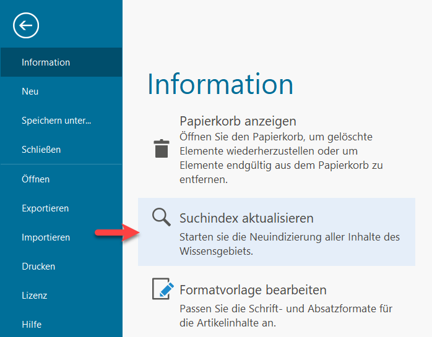The height and width of the screenshot is (337, 432).
Task: Open the Drucken menu item
Action: 38,267
